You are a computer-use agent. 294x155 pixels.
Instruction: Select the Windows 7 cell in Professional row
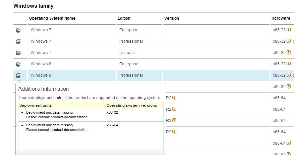click(x=41, y=41)
